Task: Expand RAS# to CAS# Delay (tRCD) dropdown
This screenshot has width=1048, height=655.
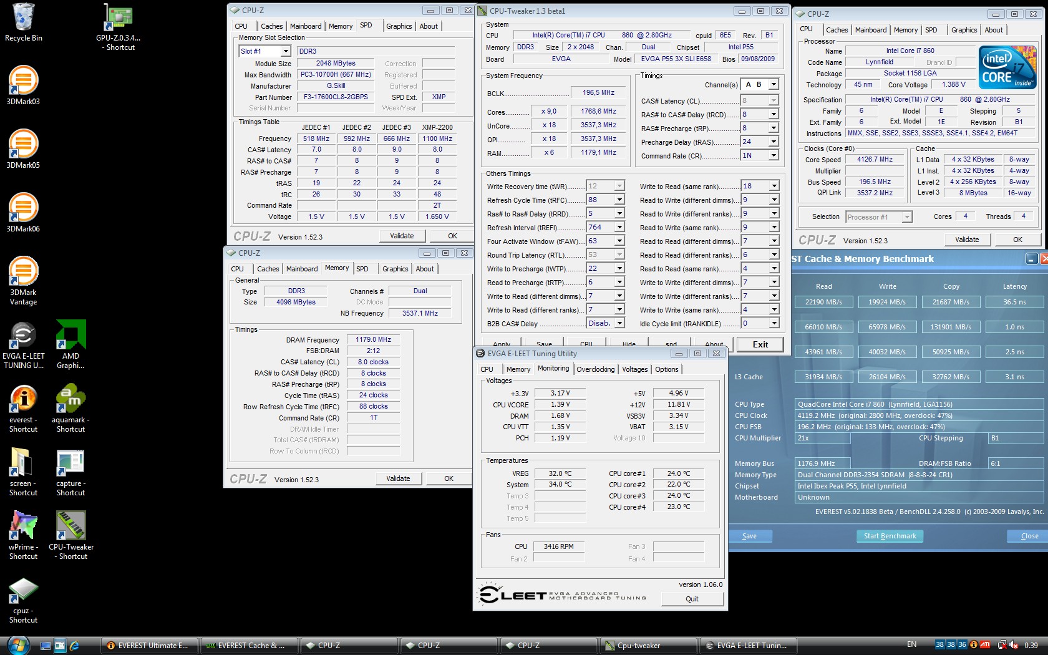Action: click(x=774, y=114)
